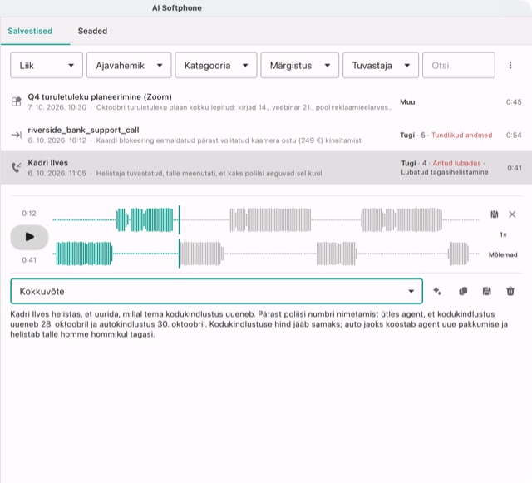The image size is (532, 483).
Task: Toggle the Mõlemad channel selector
Action: (x=503, y=254)
